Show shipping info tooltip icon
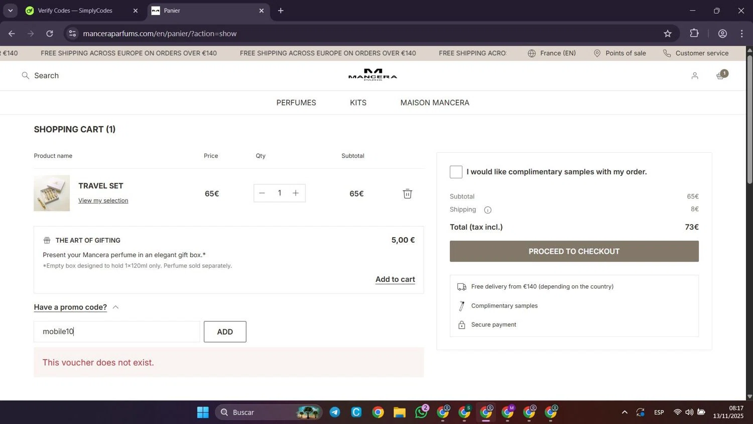 click(x=487, y=210)
